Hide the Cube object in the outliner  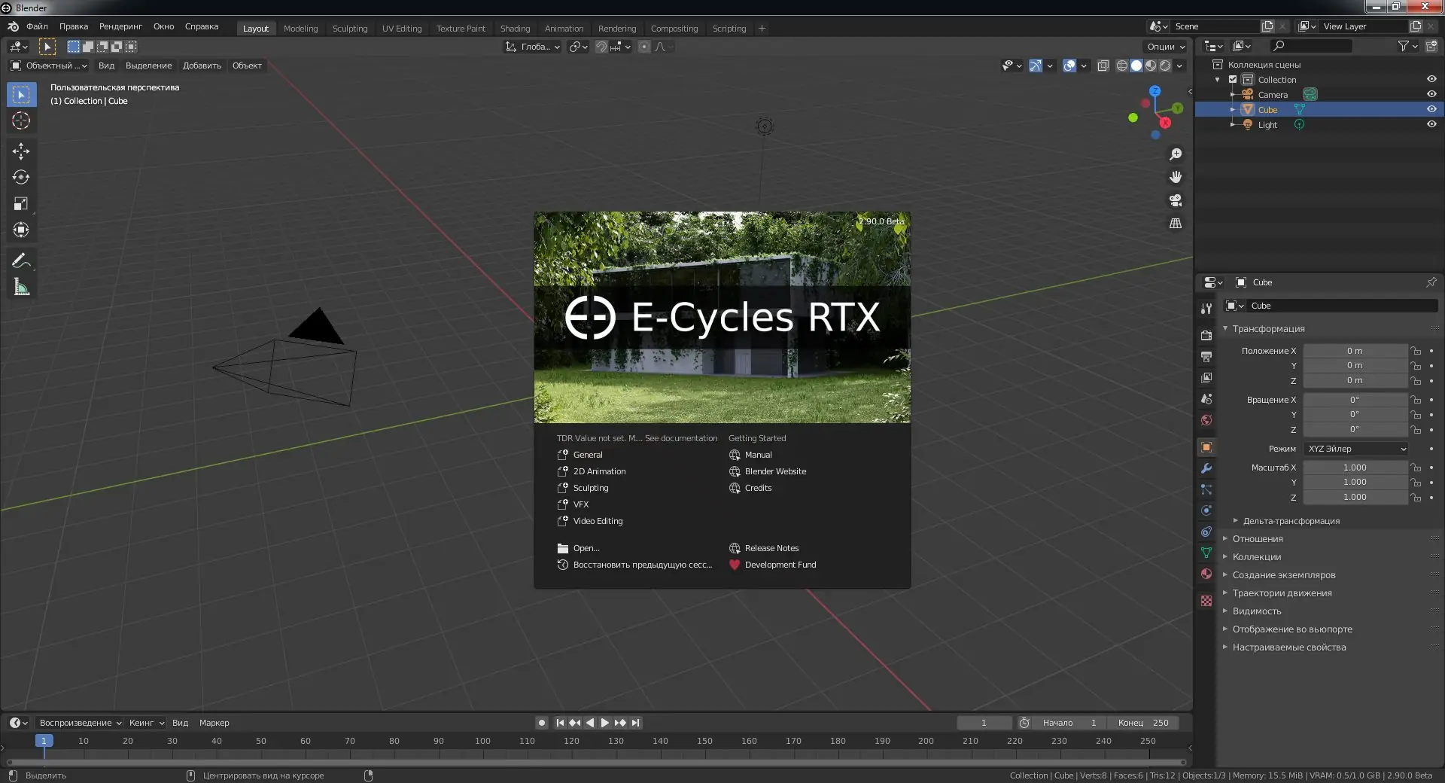tap(1431, 109)
